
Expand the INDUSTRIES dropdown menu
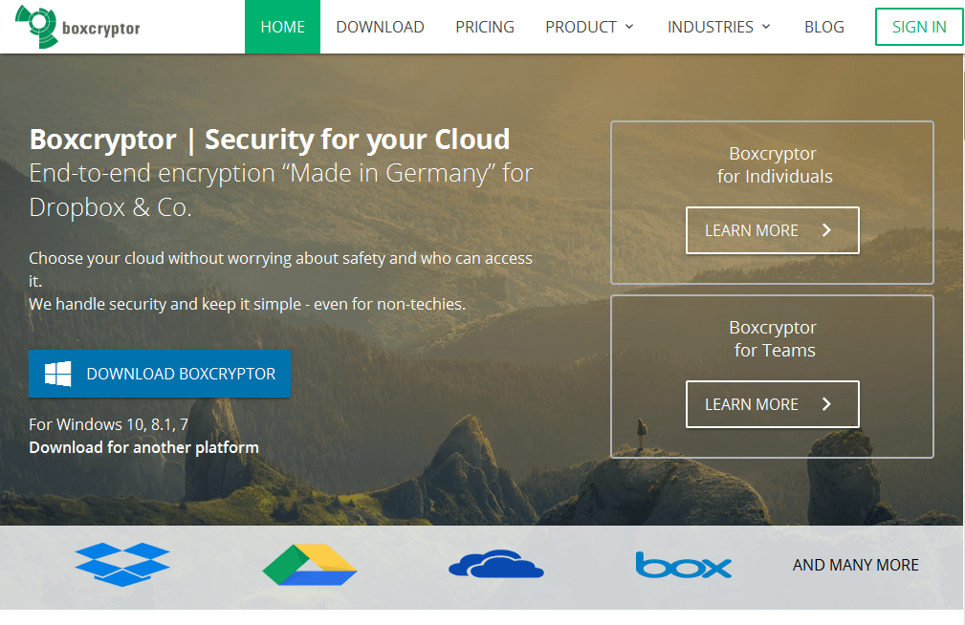(x=719, y=27)
